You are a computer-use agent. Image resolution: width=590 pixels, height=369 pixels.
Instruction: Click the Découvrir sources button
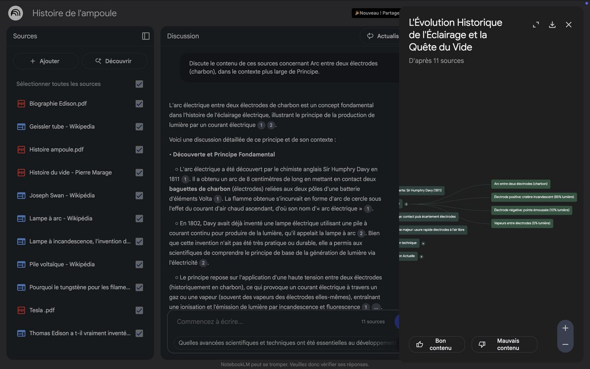[115, 61]
